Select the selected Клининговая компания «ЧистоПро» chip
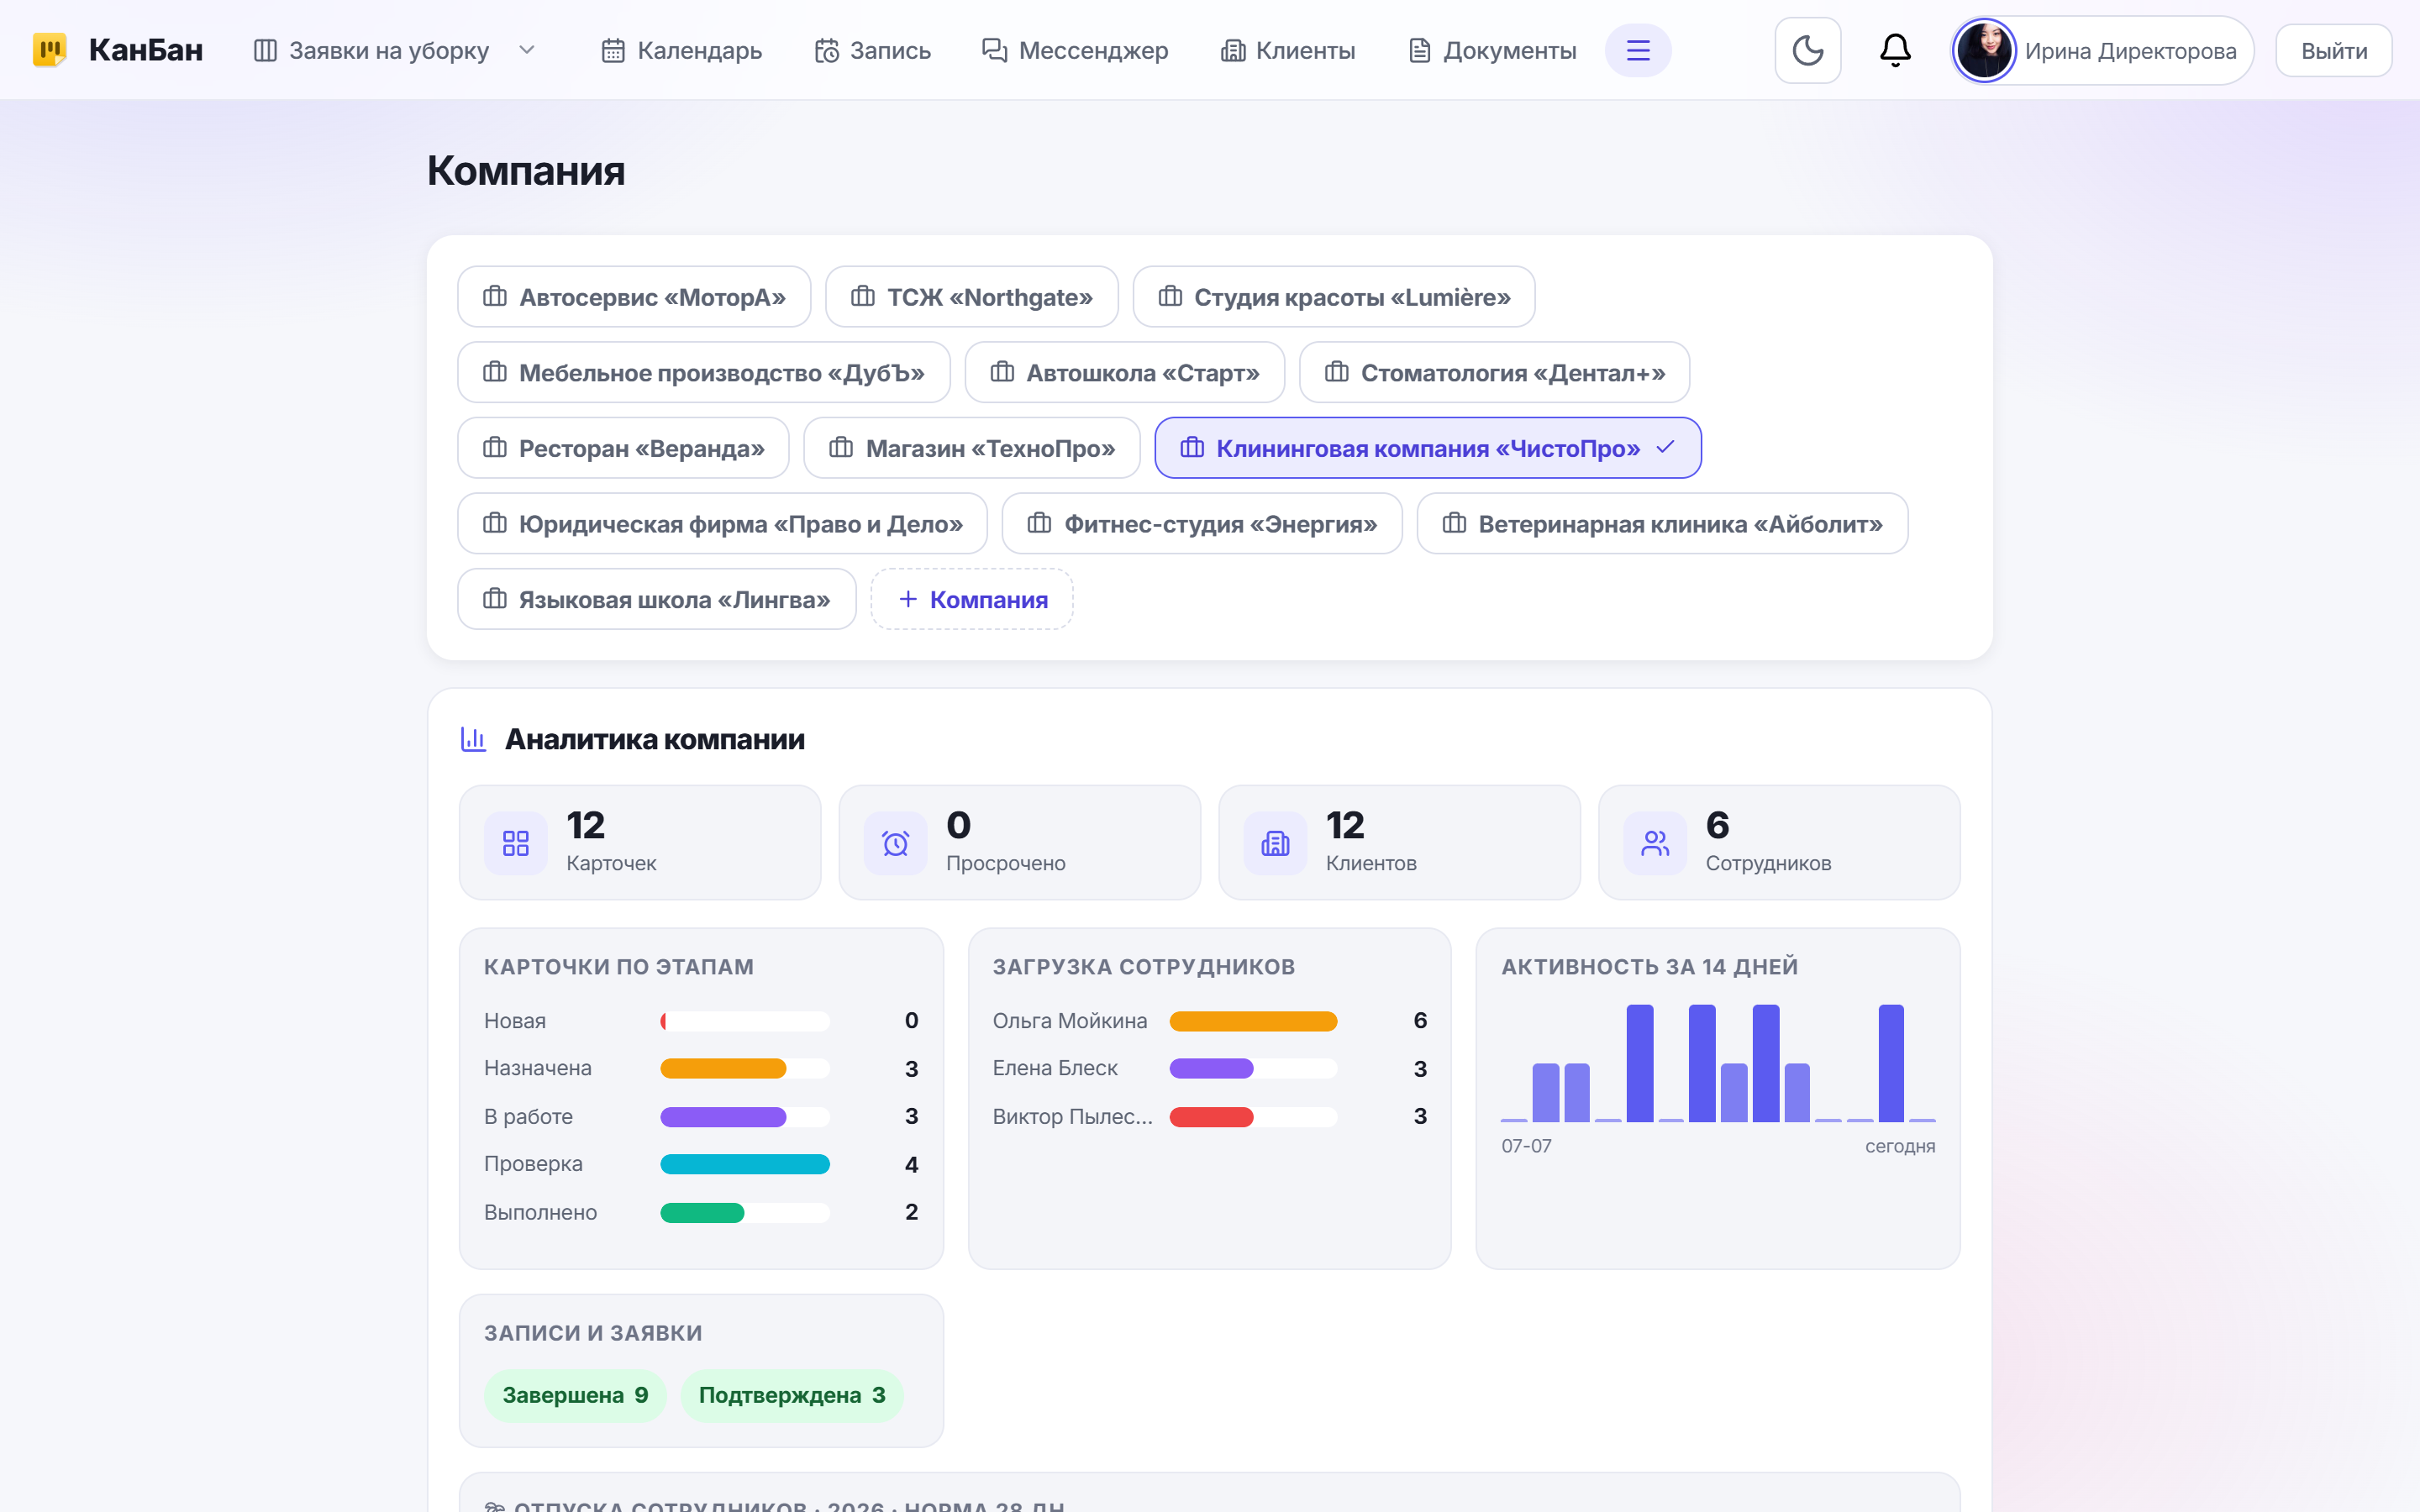The width and height of the screenshot is (2420, 1512). click(1428, 448)
